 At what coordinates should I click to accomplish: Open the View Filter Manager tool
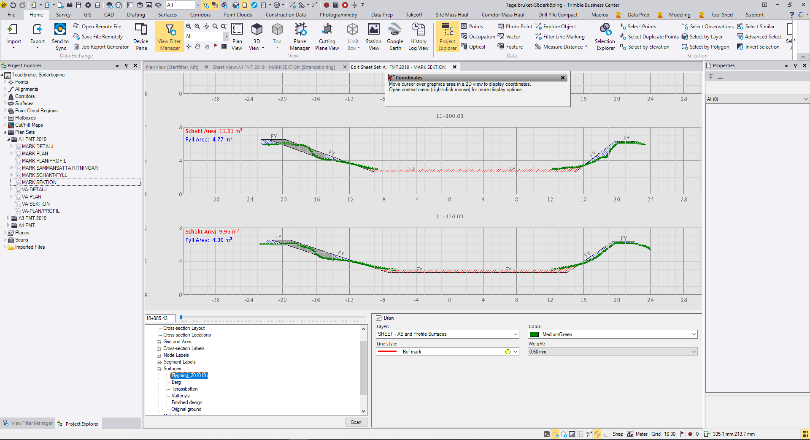[169, 37]
